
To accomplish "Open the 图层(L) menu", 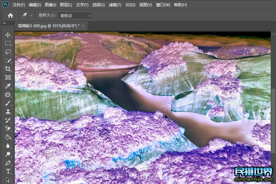I will pyautogui.click(x=66, y=5).
